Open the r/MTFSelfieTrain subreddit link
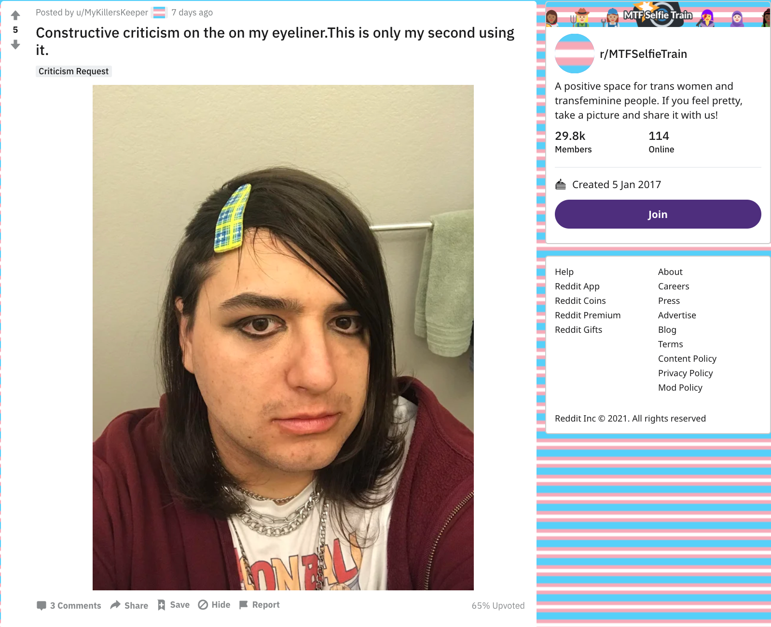Image resolution: width=771 pixels, height=627 pixels. tap(643, 54)
